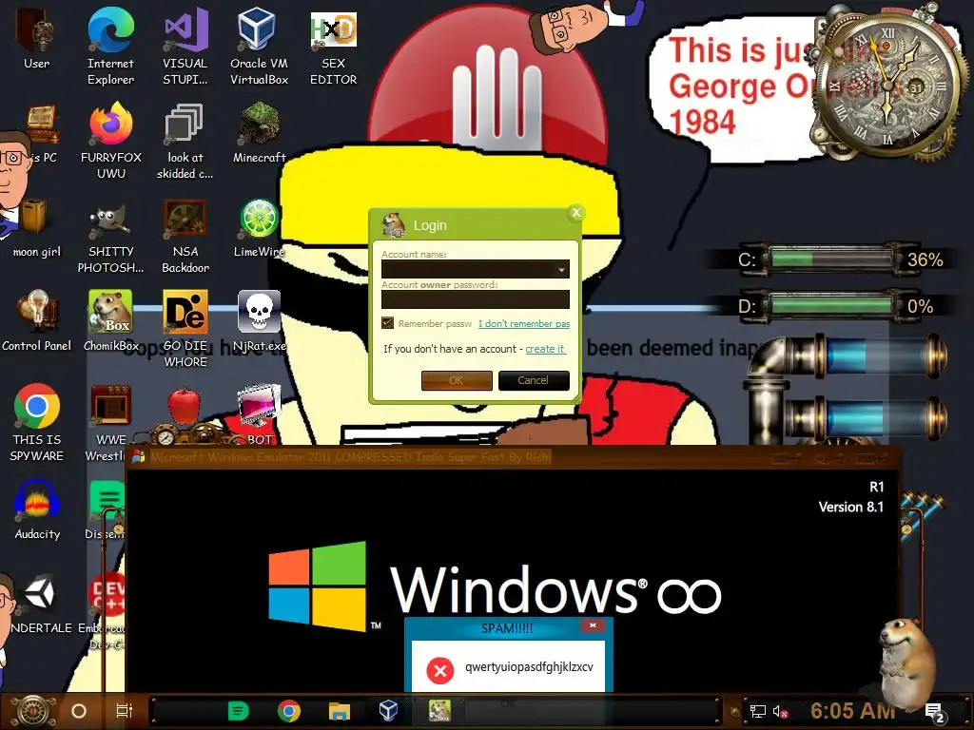Screen dimensions: 974x730
Task: Switch to ChomikBox taskbar icon
Action: [x=439, y=711]
